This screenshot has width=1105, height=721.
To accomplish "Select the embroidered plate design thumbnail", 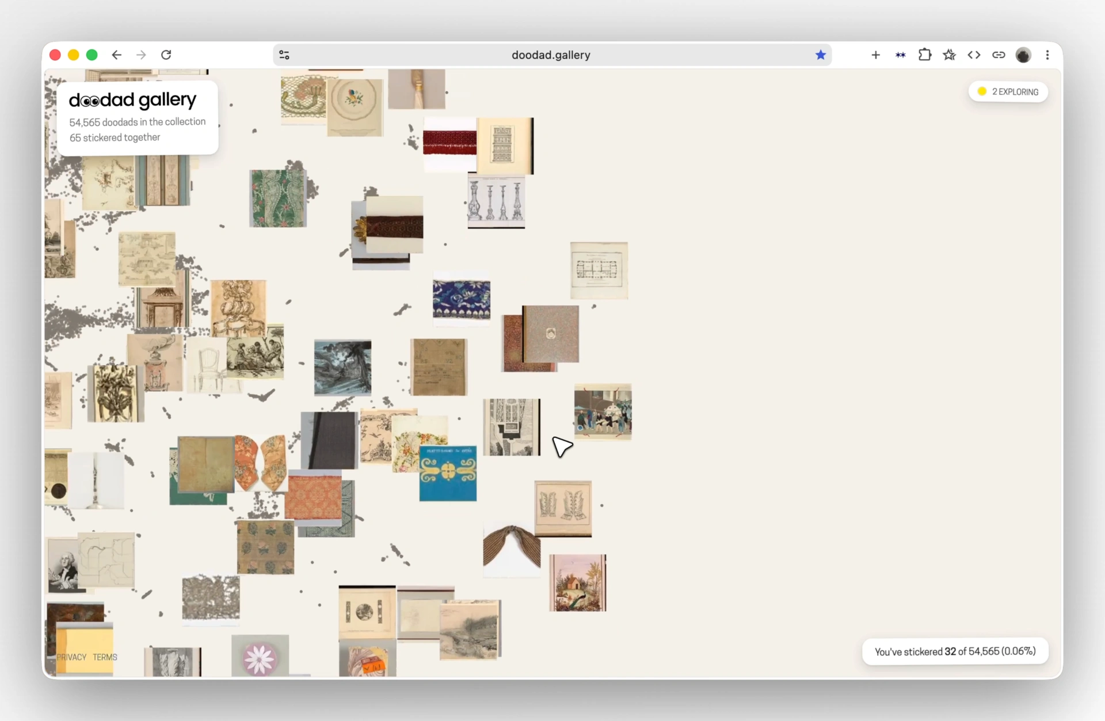I will coord(355,108).
